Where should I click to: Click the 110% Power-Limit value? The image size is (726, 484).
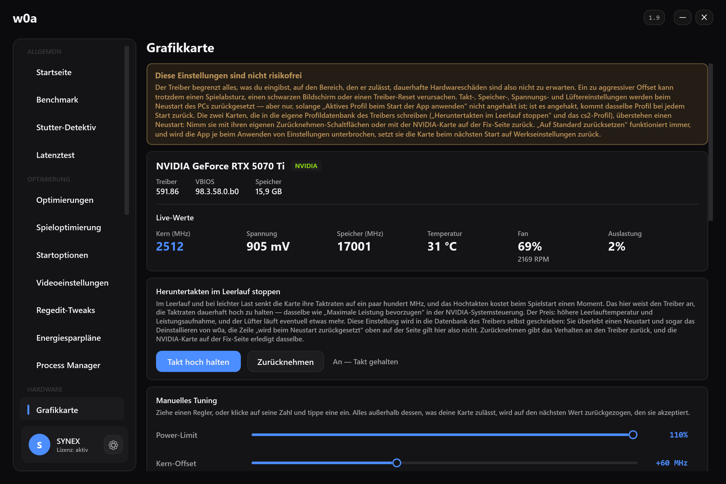[x=679, y=435]
